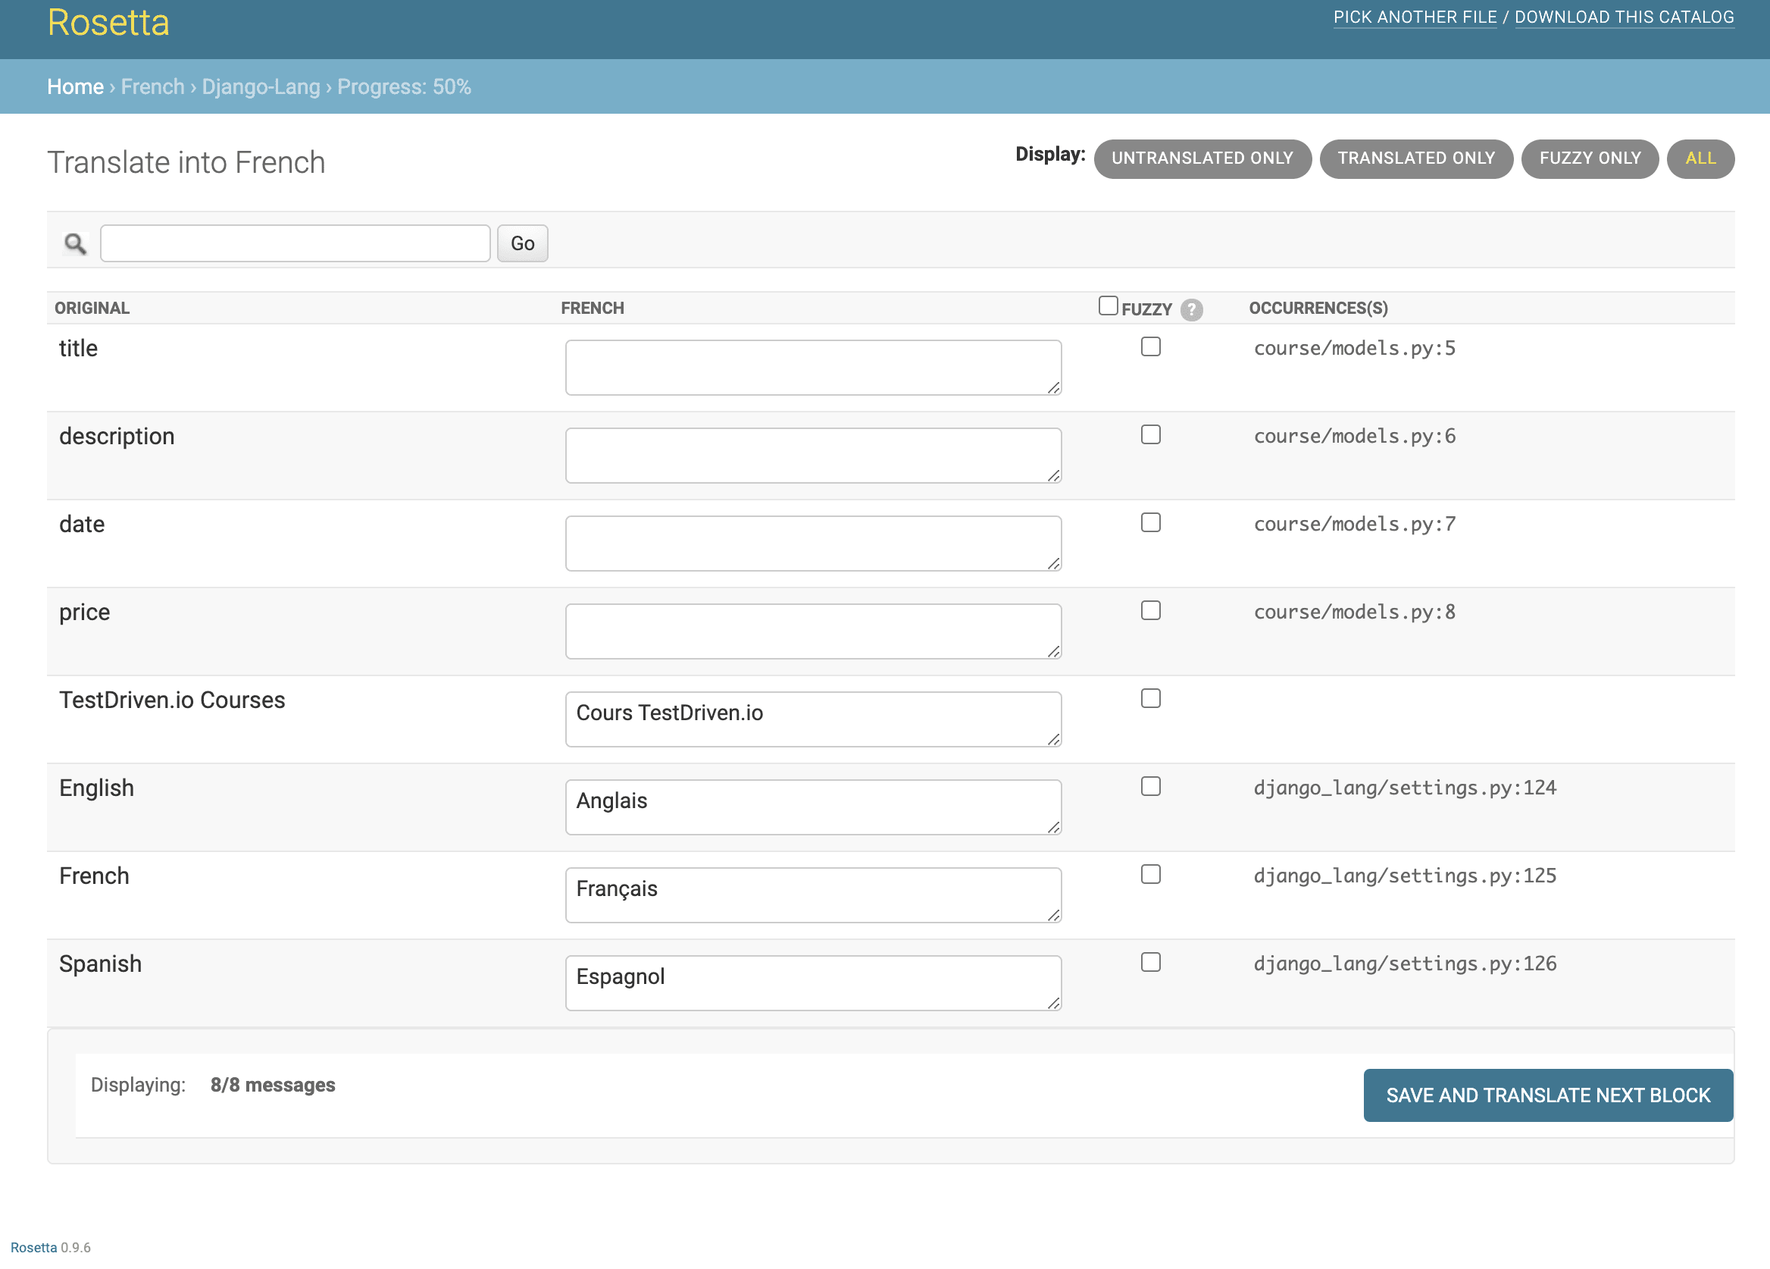
Task: Toggle the header Fuzzy select-all checkbox
Action: (1108, 305)
